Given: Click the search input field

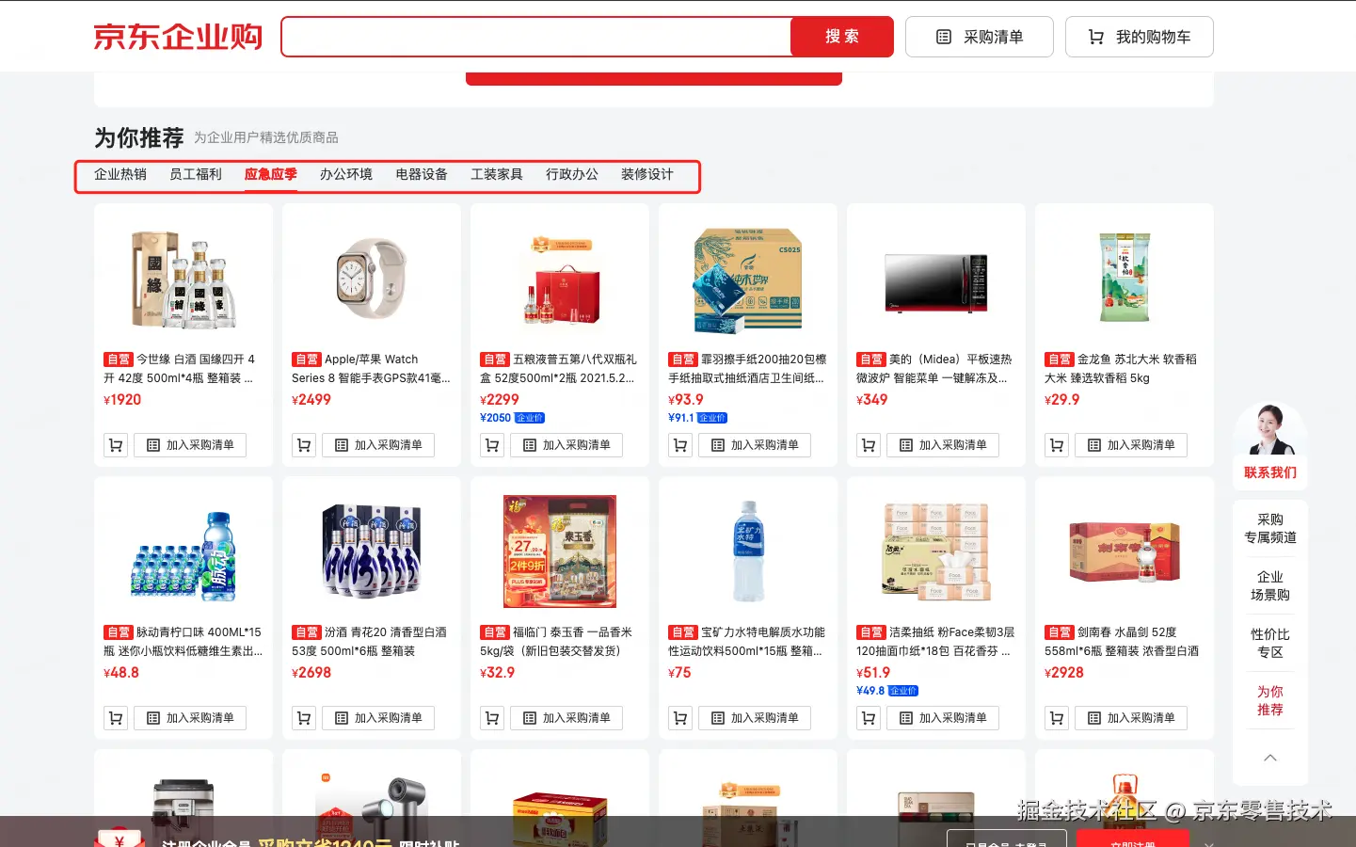Looking at the screenshot, I should pos(536,37).
